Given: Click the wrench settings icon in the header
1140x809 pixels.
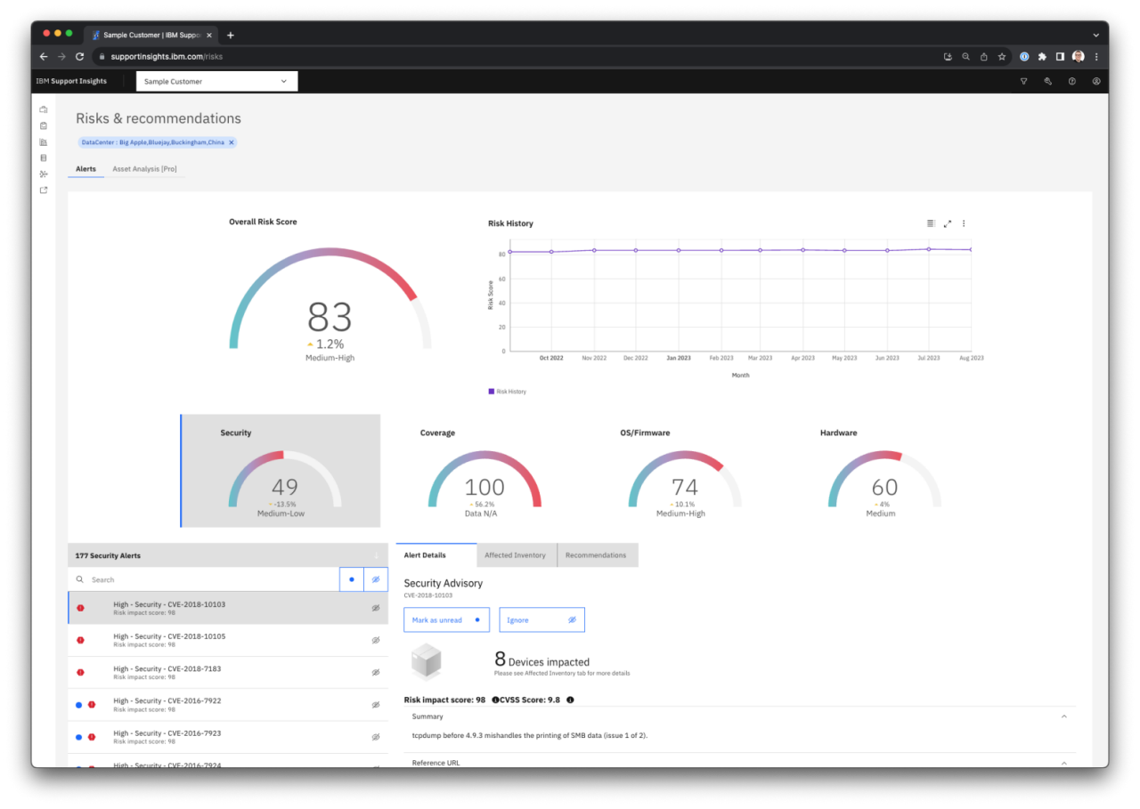Looking at the screenshot, I should coord(1047,81).
